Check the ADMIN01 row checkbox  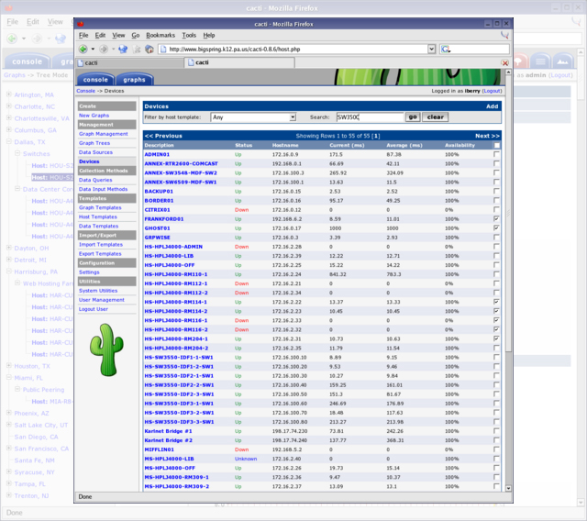496,154
